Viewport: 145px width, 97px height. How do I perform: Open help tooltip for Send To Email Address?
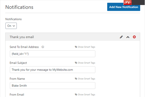[x=43, y=47]
